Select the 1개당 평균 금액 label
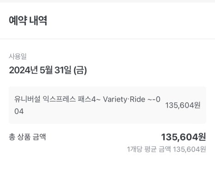The width and height of the screenshot is (215, 170). point(149,149)
